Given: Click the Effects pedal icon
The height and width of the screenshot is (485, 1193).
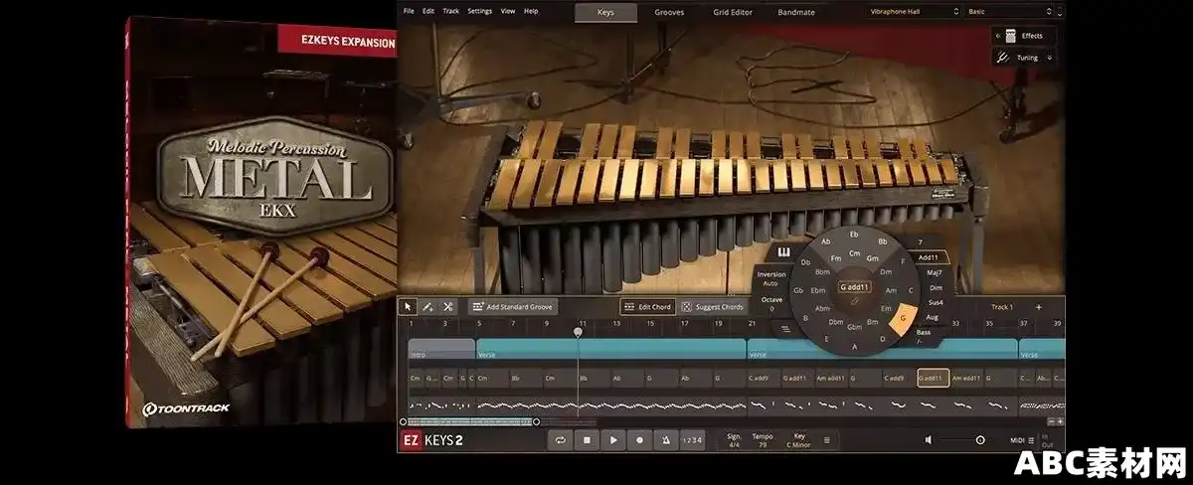Looking at the screenshot, I should pos(1010,36).
